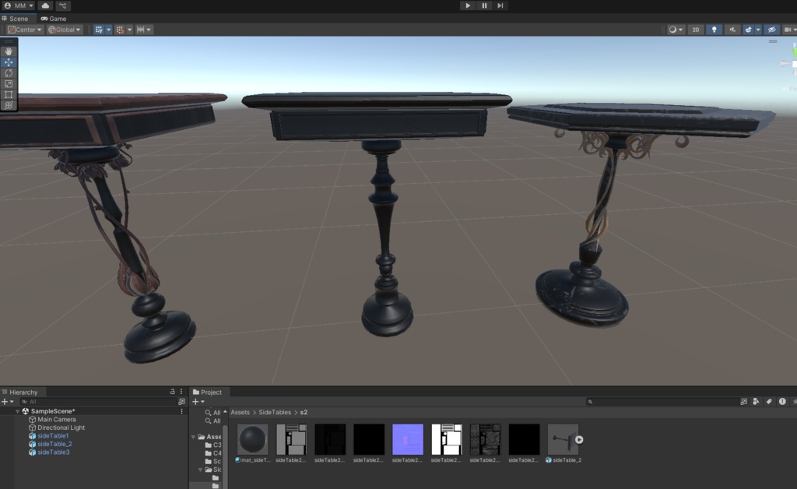Open SampleScene options menu
Image resolution: width=797 pixels, height=489 pixels.
pos(181,411)
